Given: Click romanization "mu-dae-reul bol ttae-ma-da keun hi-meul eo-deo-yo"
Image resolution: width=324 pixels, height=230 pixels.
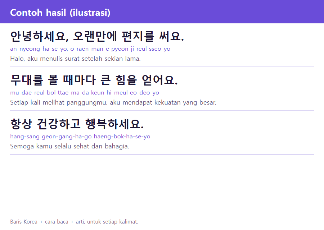Looking at the screenshot, I should 85,93.
